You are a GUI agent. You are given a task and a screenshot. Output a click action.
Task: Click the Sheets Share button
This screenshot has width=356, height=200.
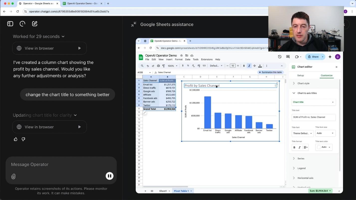[313, 57]
